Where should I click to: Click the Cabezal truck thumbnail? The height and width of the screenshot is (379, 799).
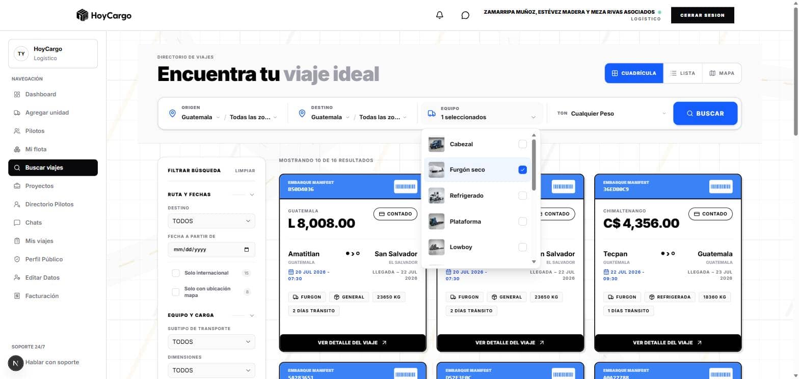tap(437, 144)
